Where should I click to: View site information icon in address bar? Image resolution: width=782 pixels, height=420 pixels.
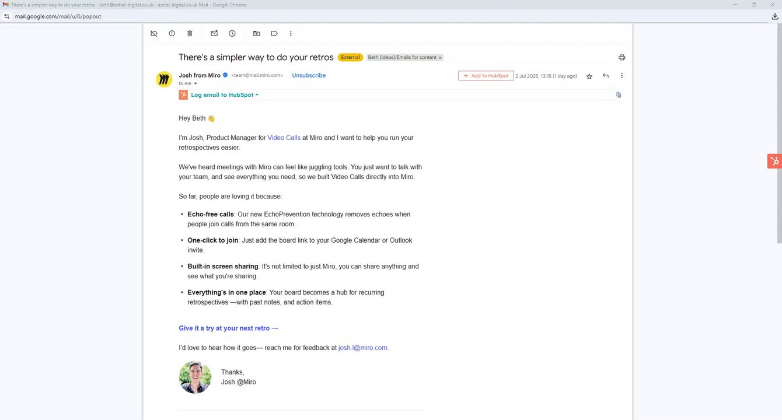tap(7, 16)
